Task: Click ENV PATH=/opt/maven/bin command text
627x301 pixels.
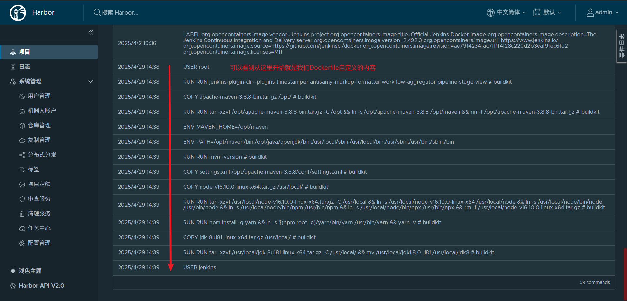Action: (x=318, y=142)
